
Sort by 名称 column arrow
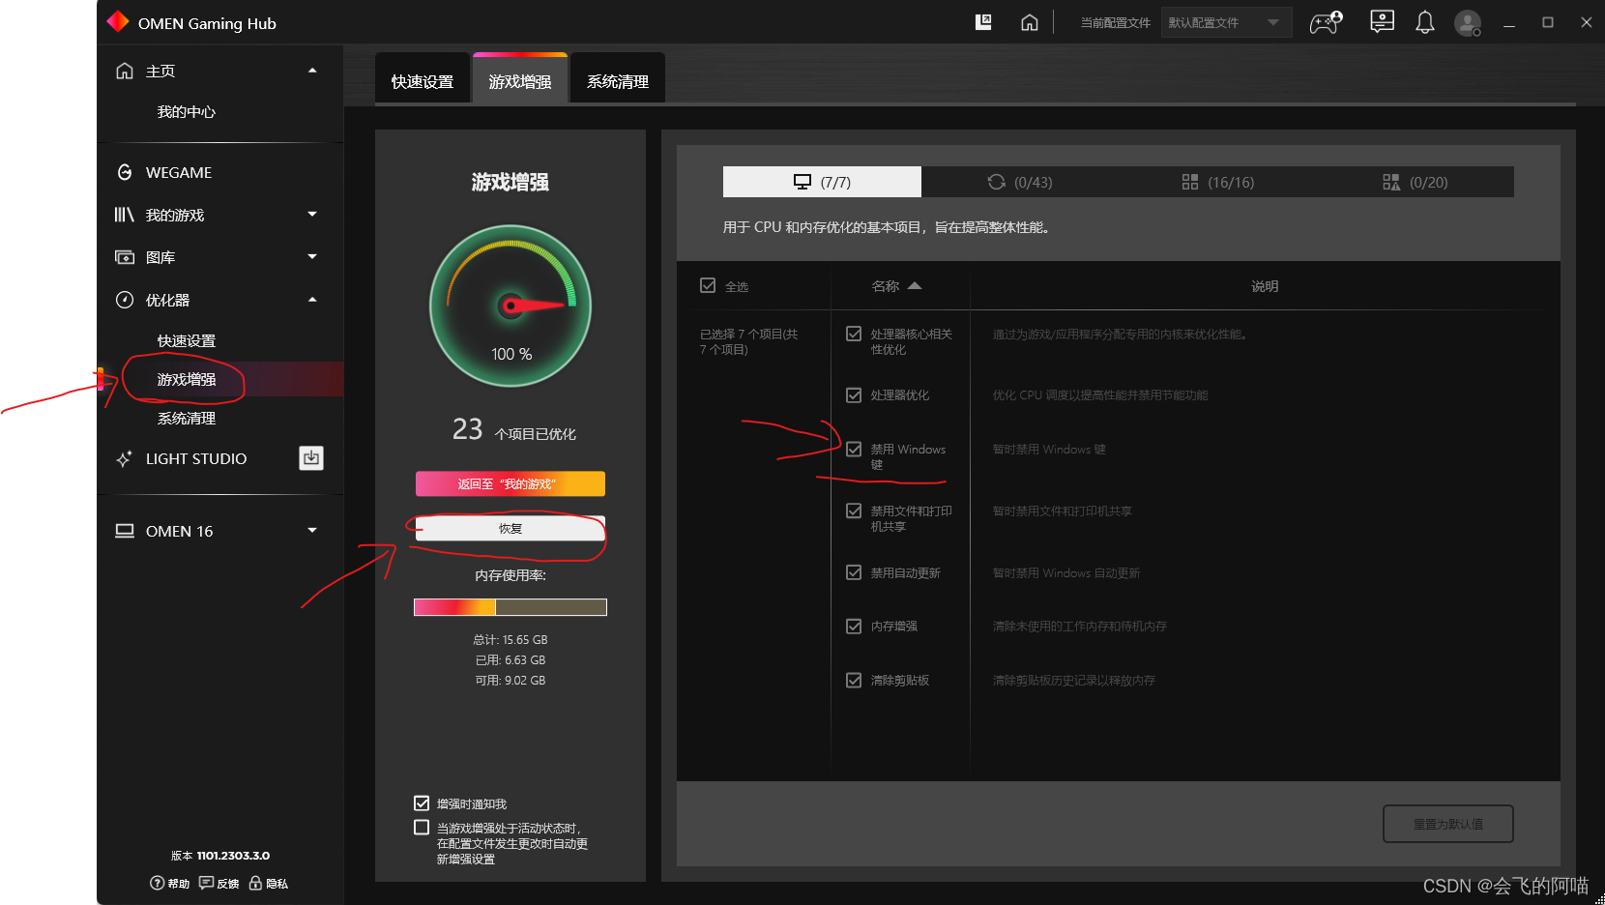tap(915, 285)
